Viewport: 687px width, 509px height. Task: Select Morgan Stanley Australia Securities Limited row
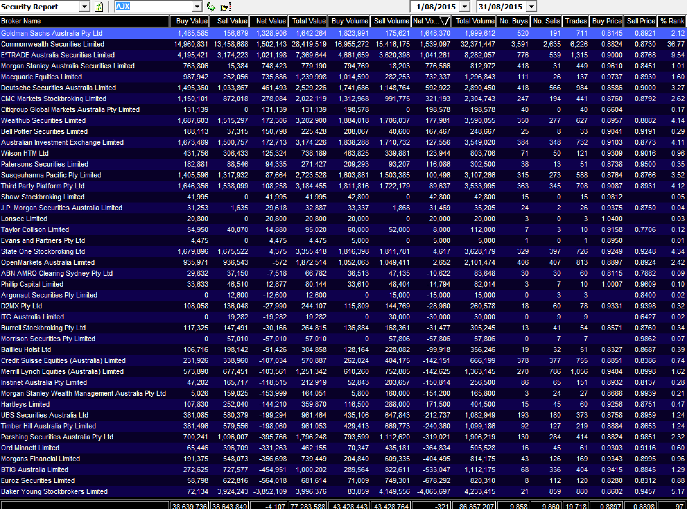(x=343, y=66)
